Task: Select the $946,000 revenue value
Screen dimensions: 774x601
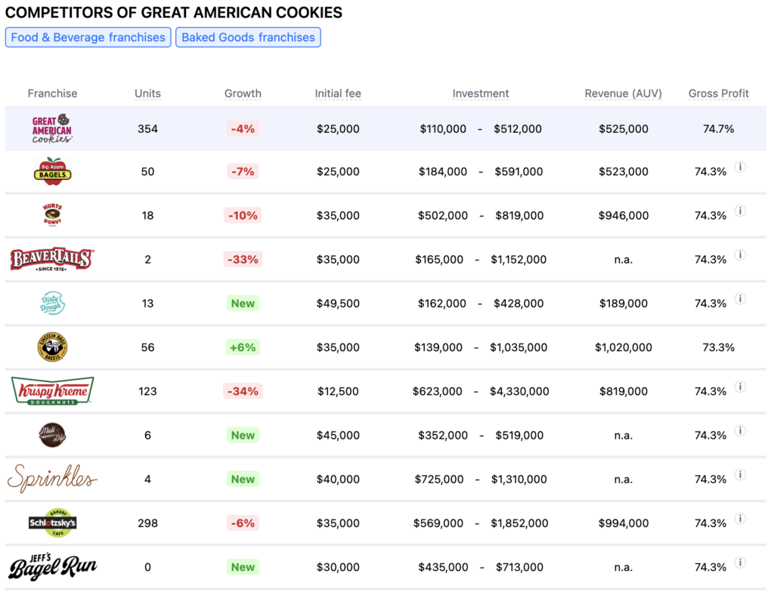Action: (x=624, y=215)
